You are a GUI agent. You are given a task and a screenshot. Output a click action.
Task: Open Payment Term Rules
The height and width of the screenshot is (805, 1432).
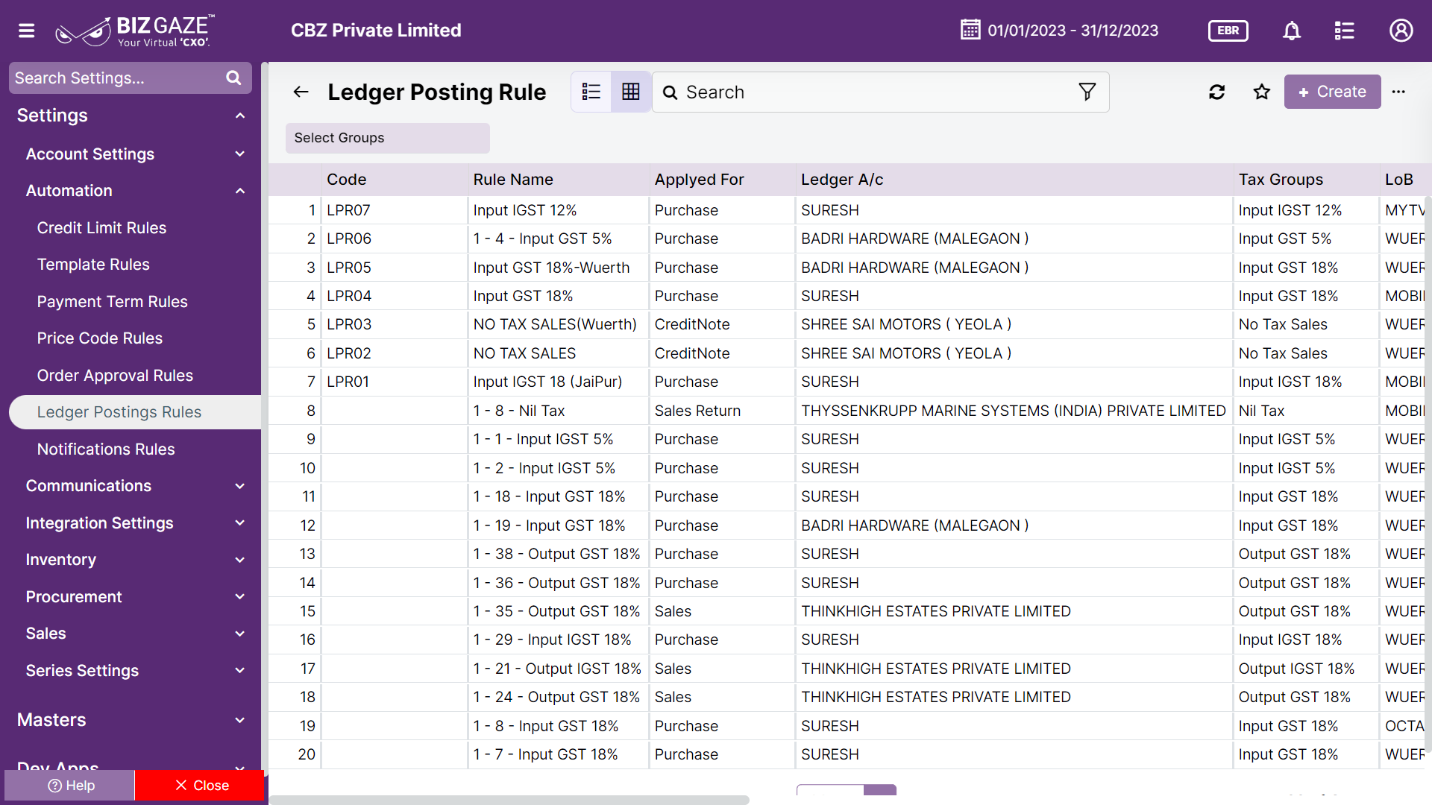click(x=112, y=302)
